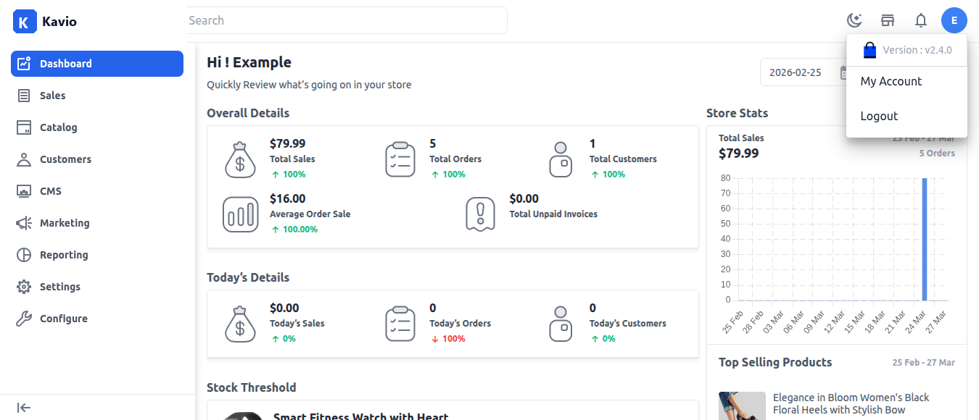Focus the Search input field
This screenshot has width=979, height=420.
[x=347, y=20]
